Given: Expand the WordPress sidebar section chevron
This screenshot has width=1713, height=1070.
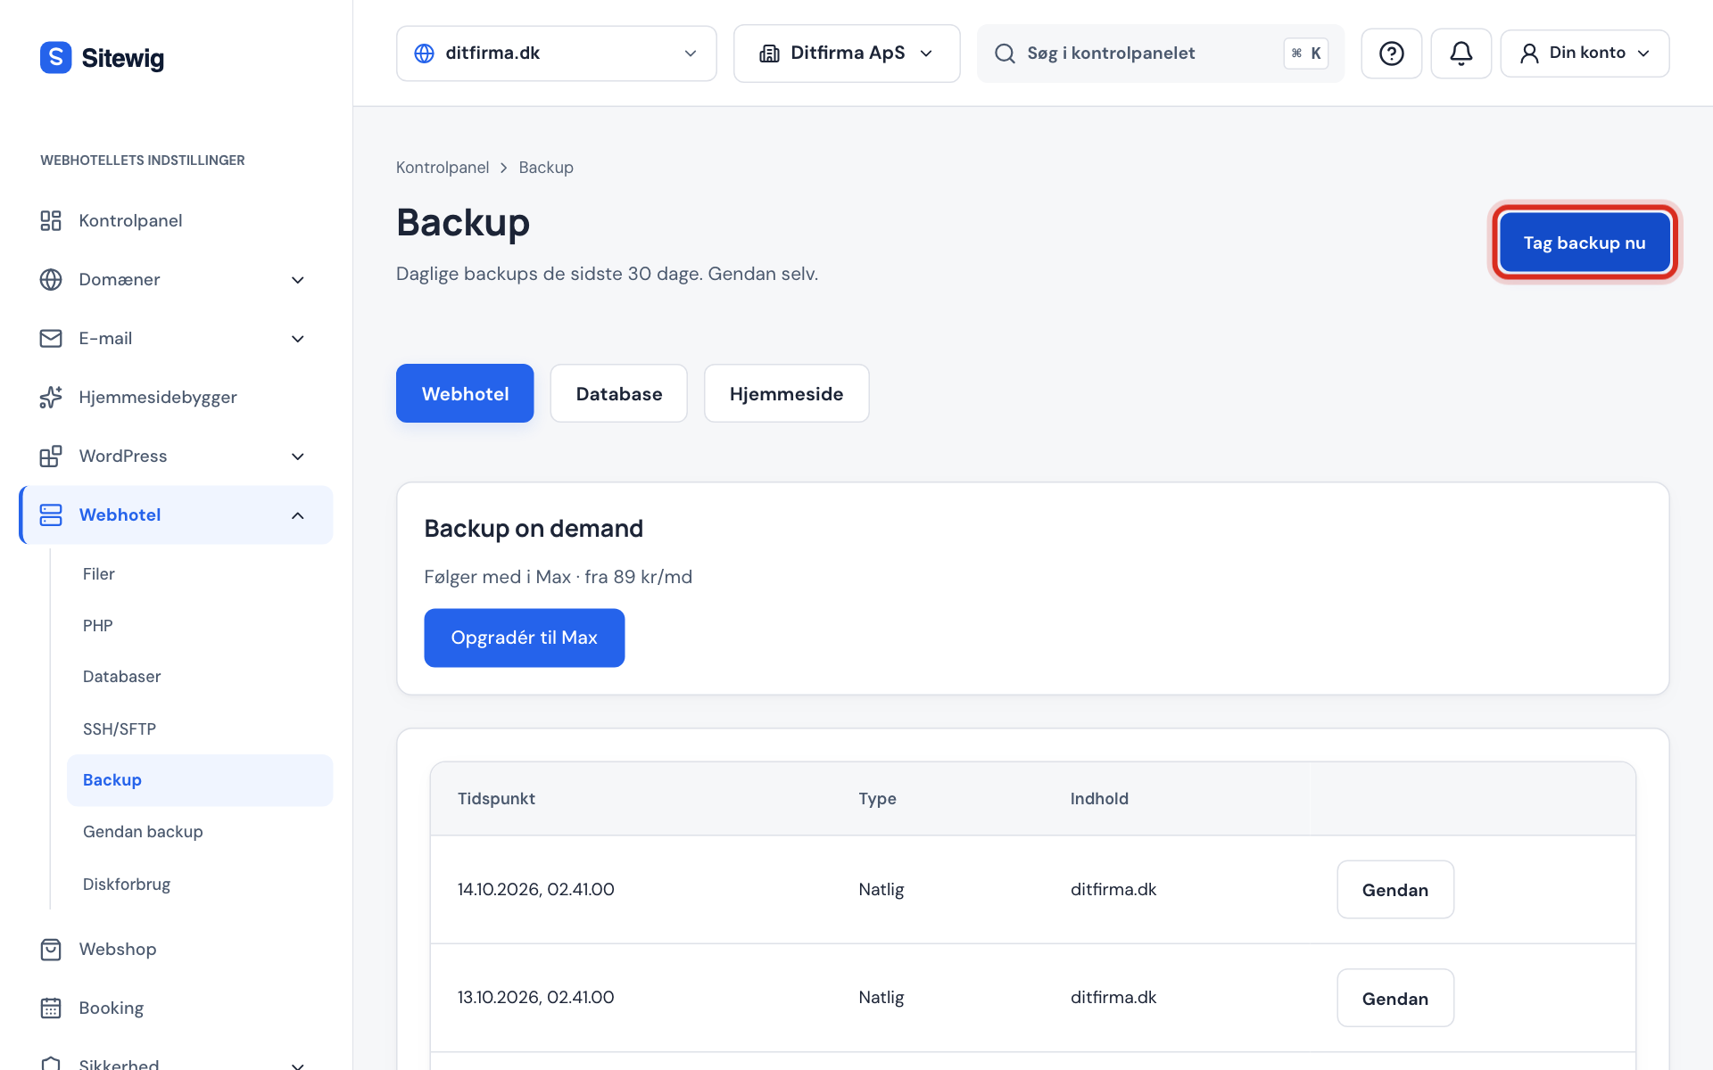Looking at the screenshot, I should (298, 457).
